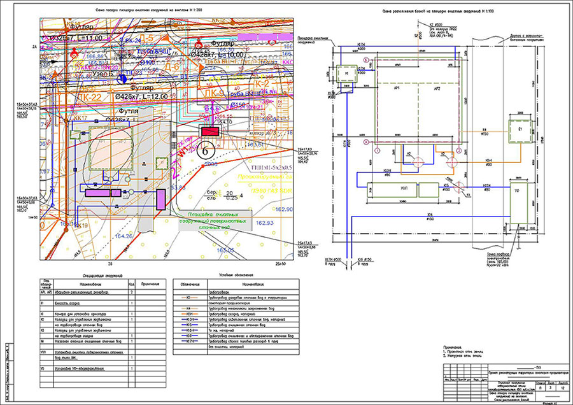573x405 pixels.
Task: Select the Е1 tank block
Action: (521, 132)
